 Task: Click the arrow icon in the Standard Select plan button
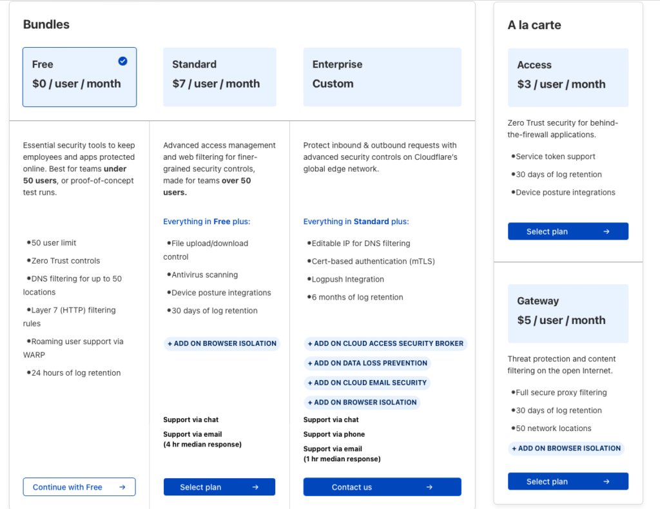[255, 487]
